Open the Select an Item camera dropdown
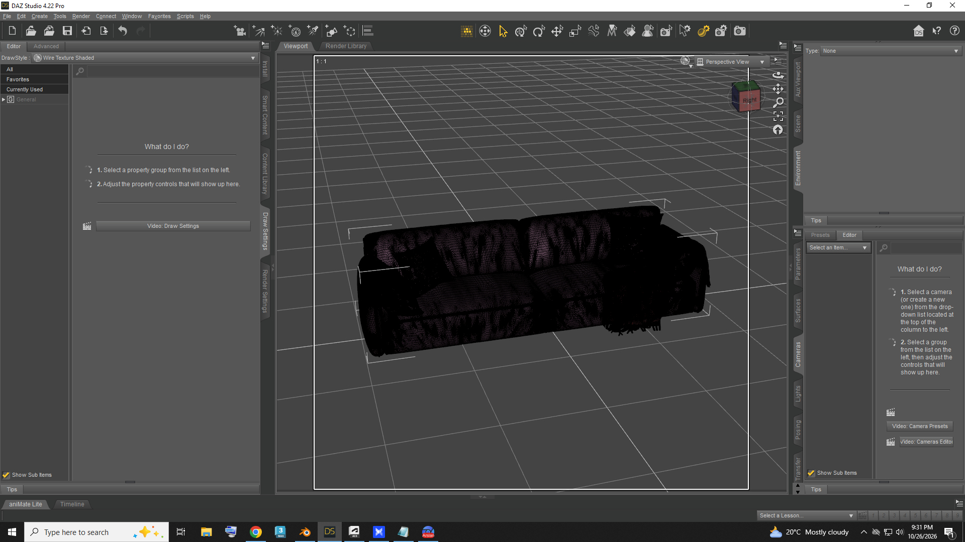The width and height of the screenshot is (965, 542). (x=838, y=247)
